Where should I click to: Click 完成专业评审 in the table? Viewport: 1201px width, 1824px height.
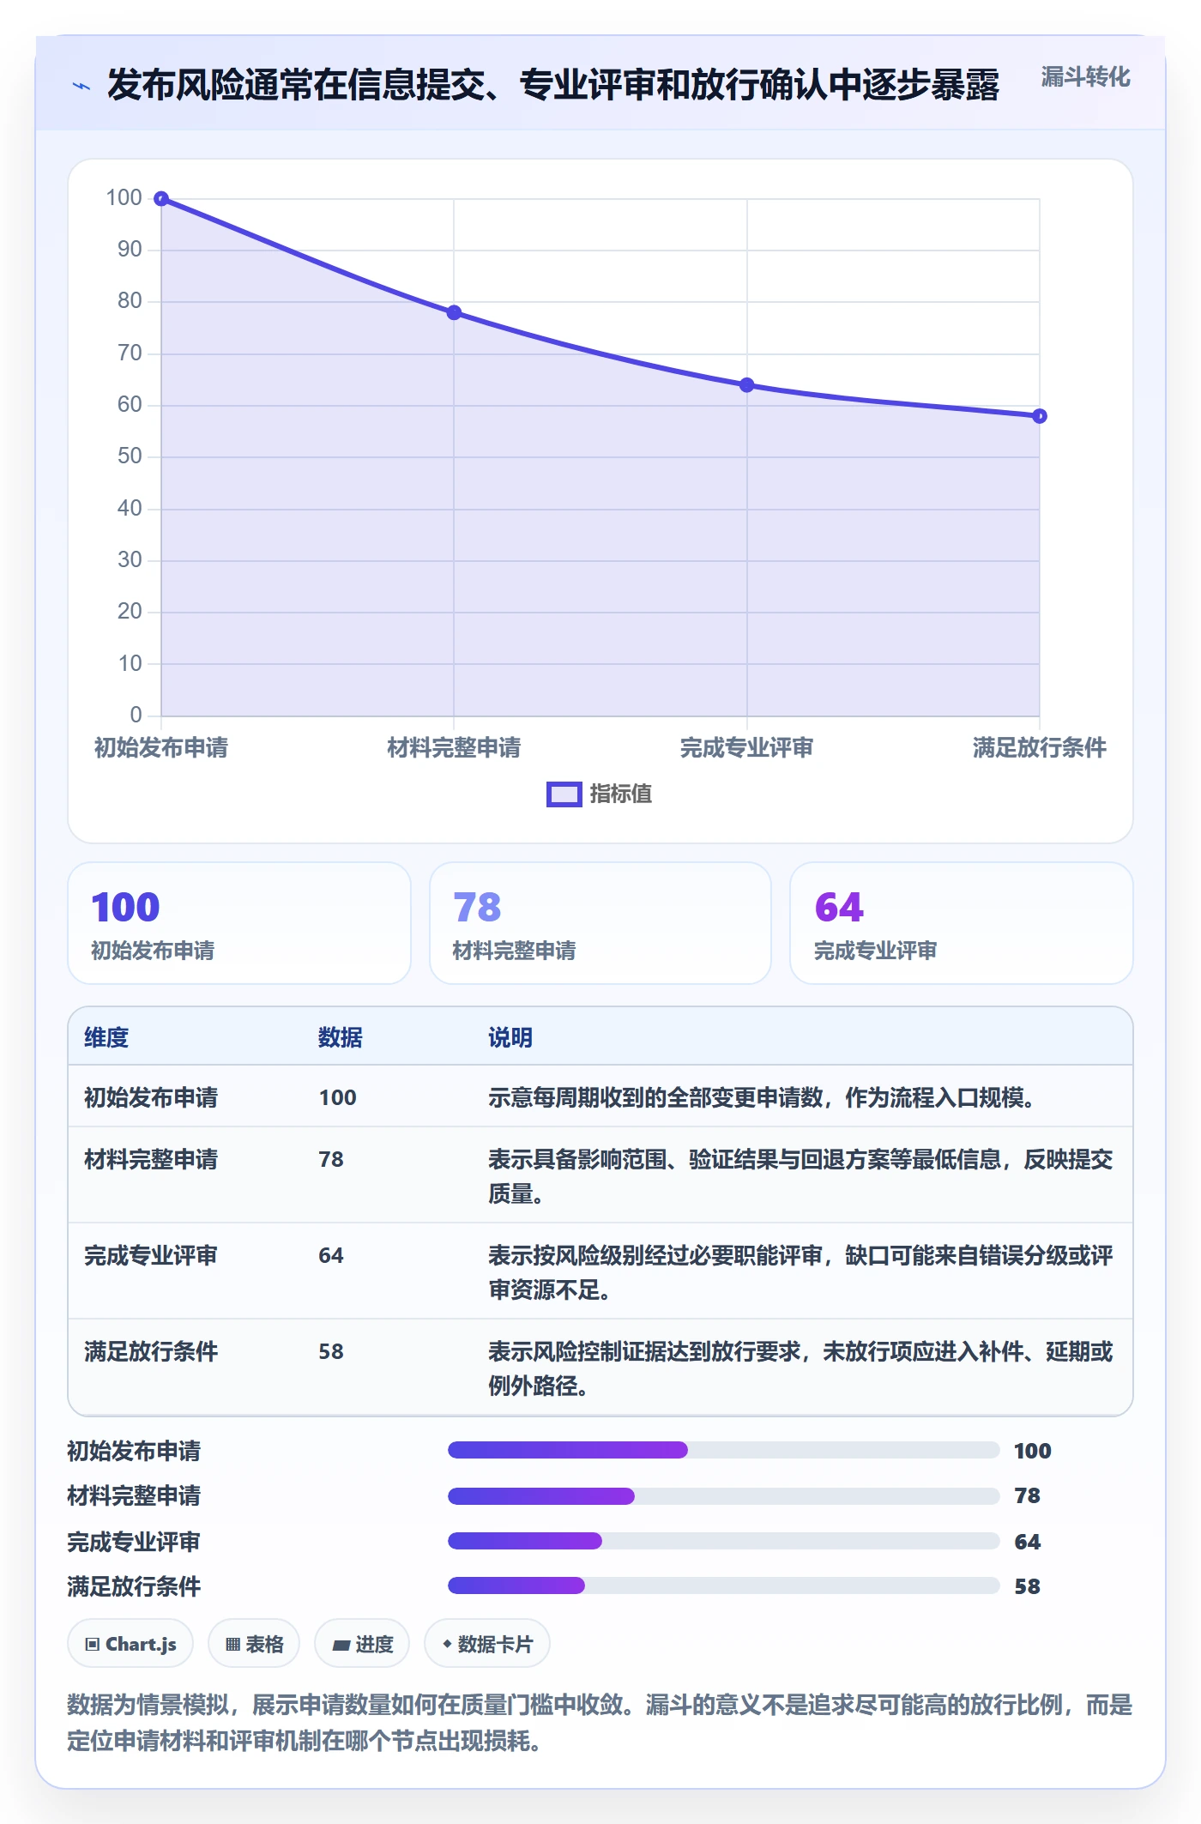[x=151, y=1255]
